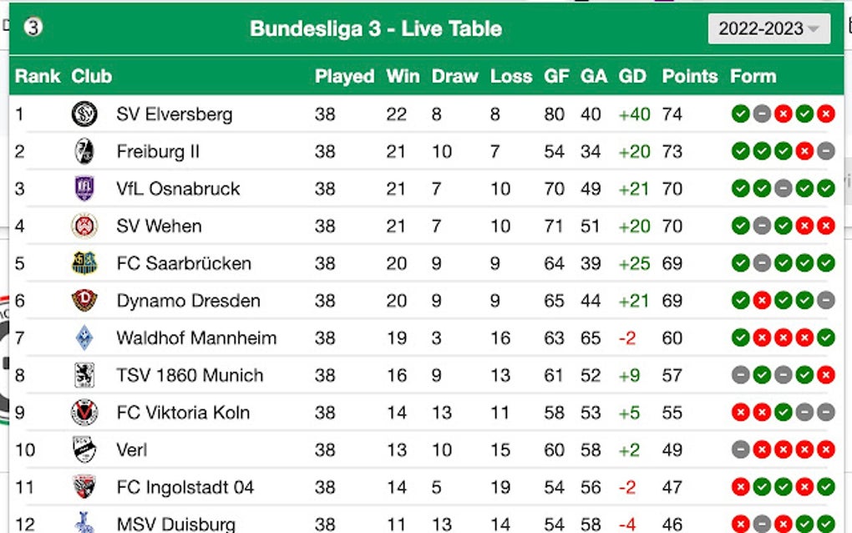
Task: Click the red goal difference value for Duisburg
Action: (x=627, y=522)
